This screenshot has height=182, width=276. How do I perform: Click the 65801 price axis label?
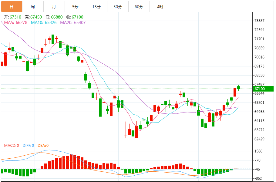[x=259, y=103]
